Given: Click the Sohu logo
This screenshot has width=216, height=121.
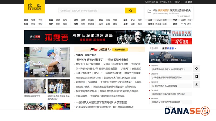Looking at the screenshot, I should pos(35,6).
